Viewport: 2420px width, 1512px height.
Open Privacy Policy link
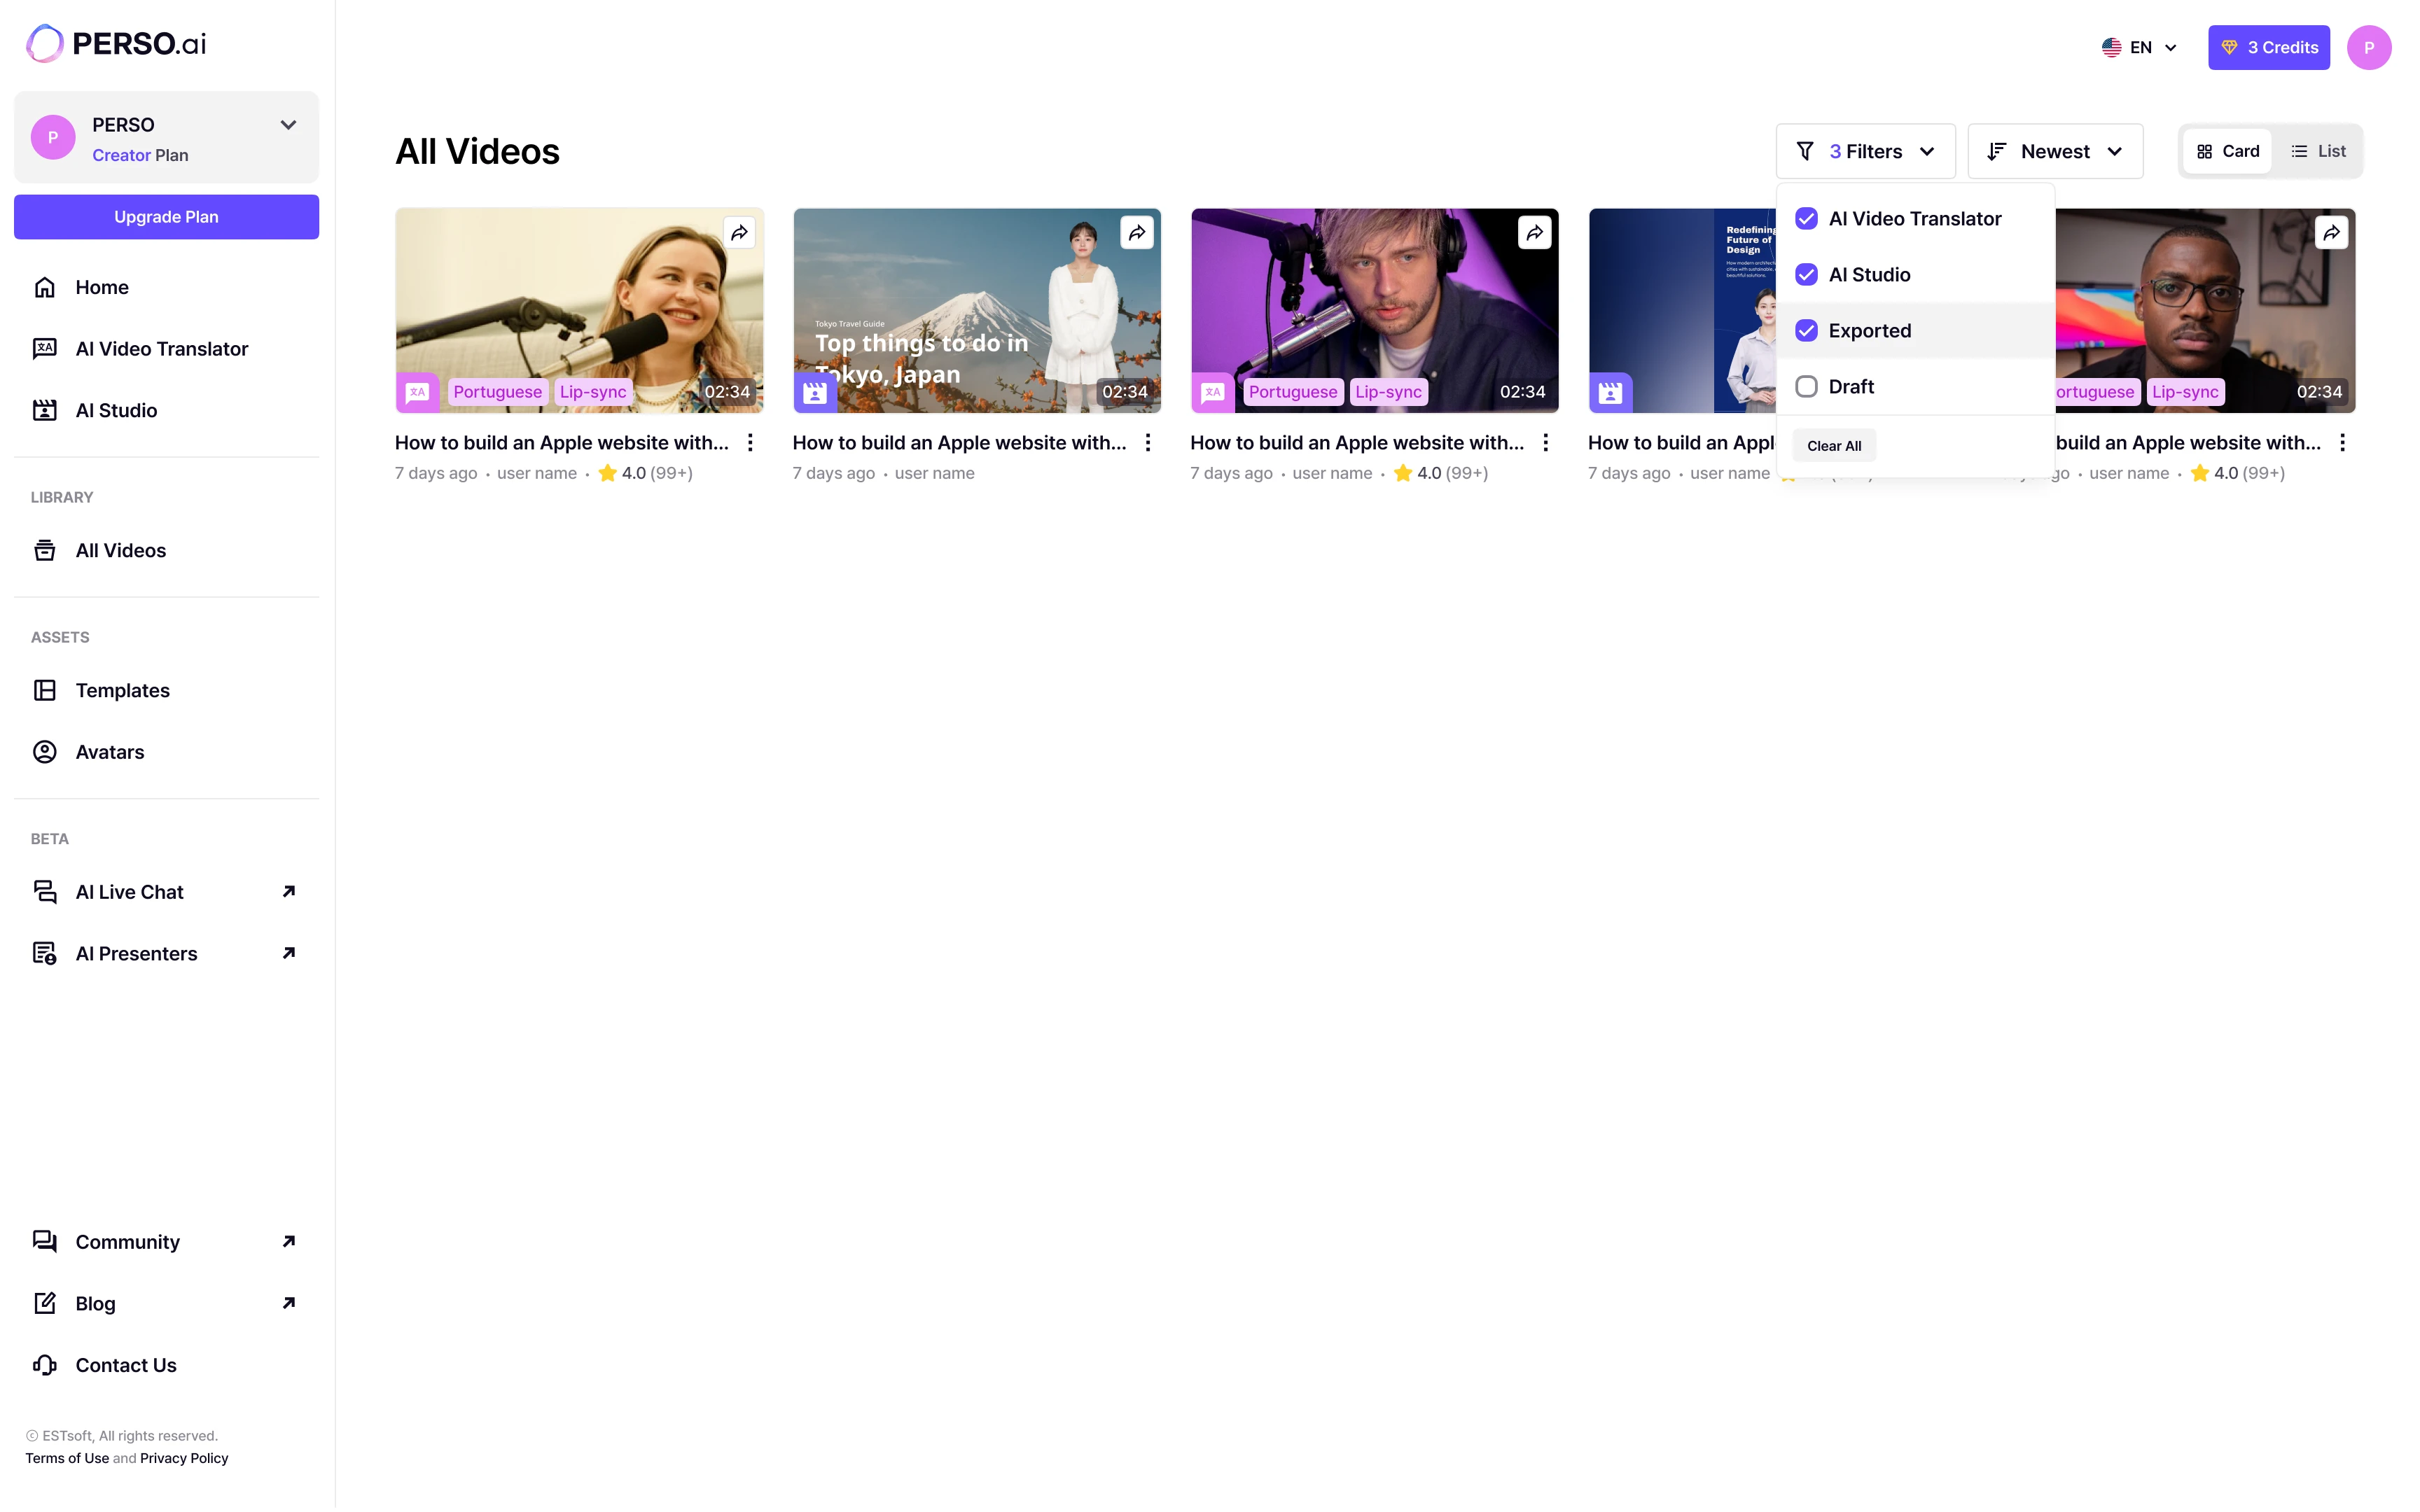pos(184,1459)
